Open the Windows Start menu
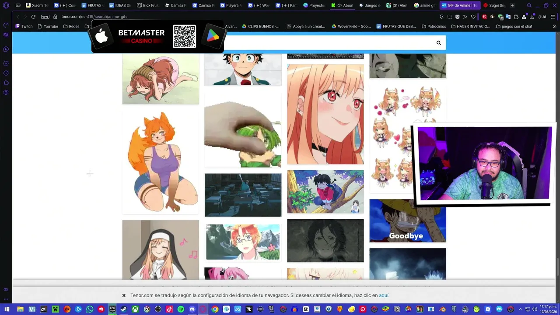Image resolution: width=560 pixels, height=315 pixels. 7,309
